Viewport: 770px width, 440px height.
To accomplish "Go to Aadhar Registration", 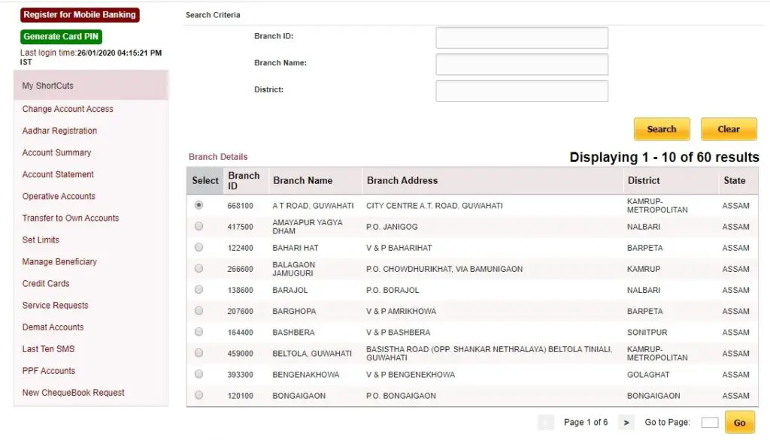I will click(x=59, y=131).
